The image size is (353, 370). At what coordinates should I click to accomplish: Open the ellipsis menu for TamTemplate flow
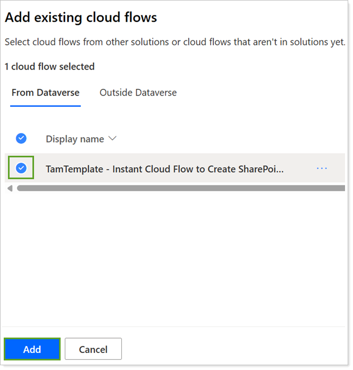click(x=322, y=168)
